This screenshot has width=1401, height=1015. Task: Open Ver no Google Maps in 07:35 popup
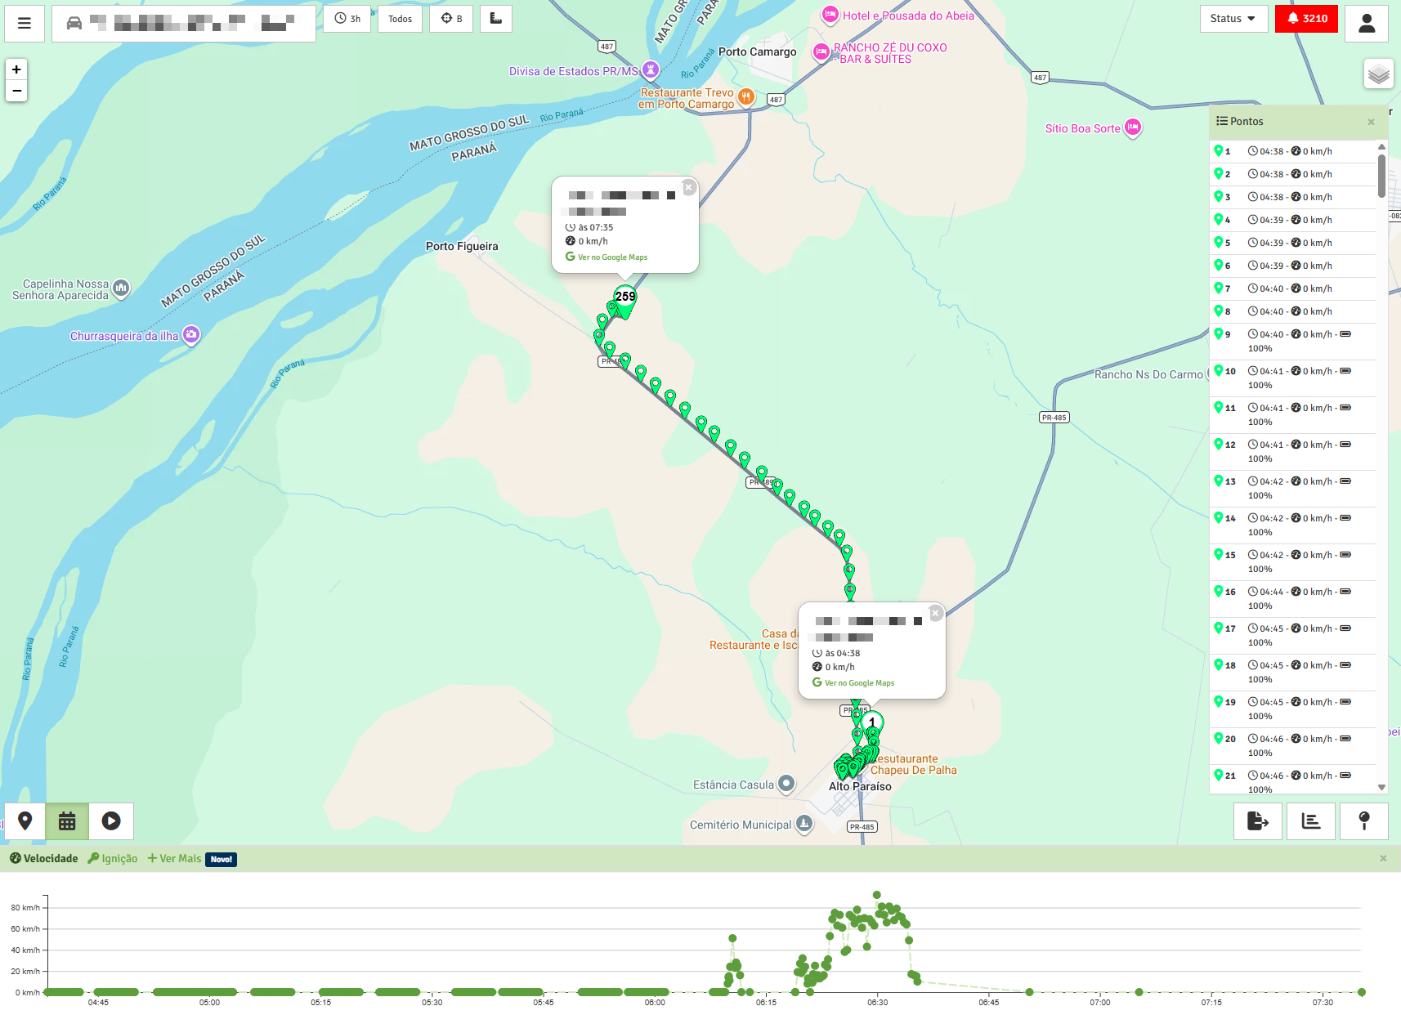point(607,257)
